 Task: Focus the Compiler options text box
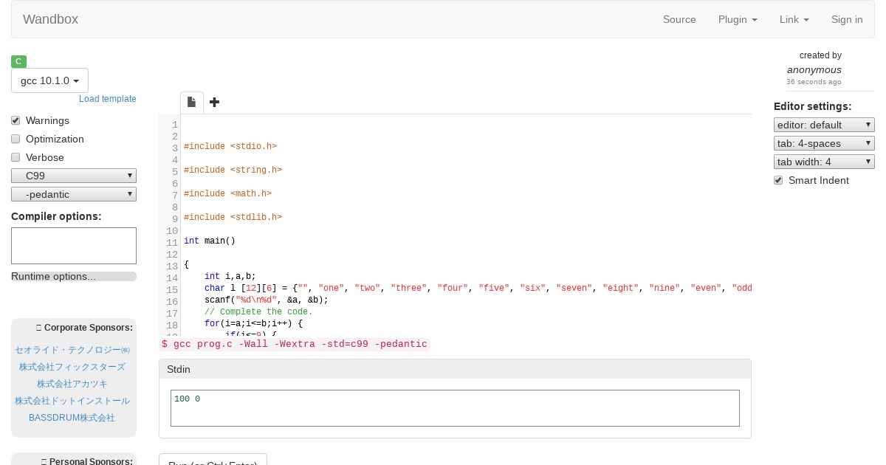pyautogui.click(x=74, y=246)
